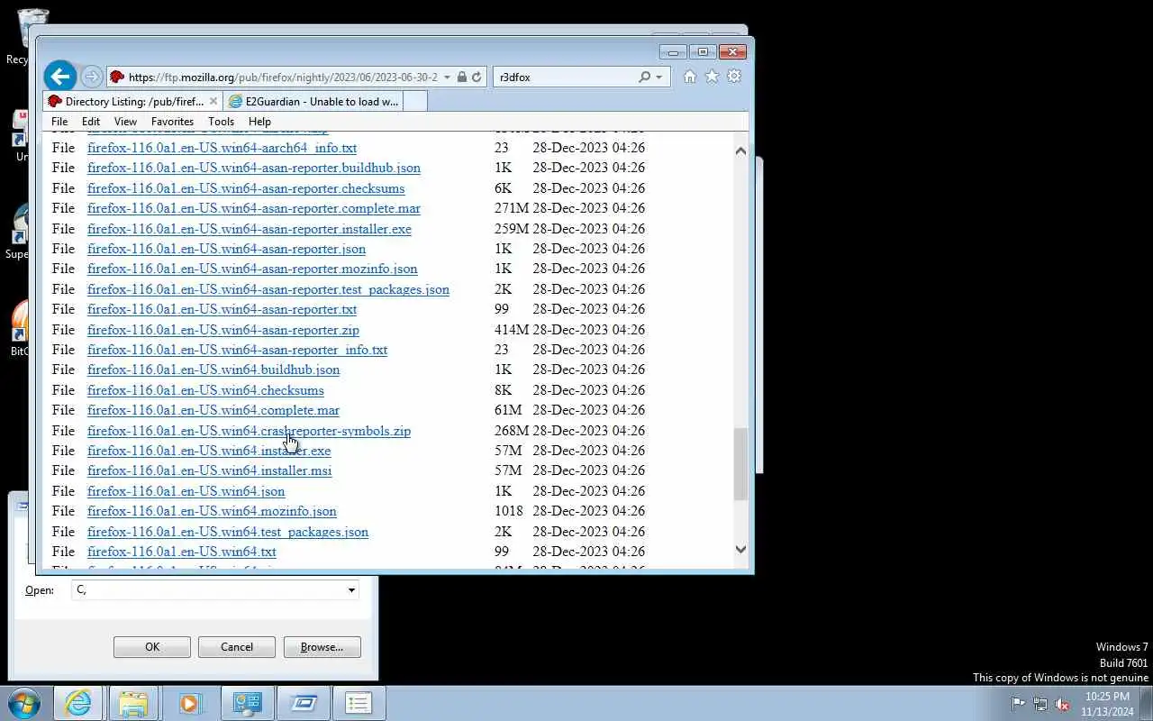The width and height of the screenshot is (1153, 721).
Task: Click the search magnifier icon
Action: [x=644, y=78]
